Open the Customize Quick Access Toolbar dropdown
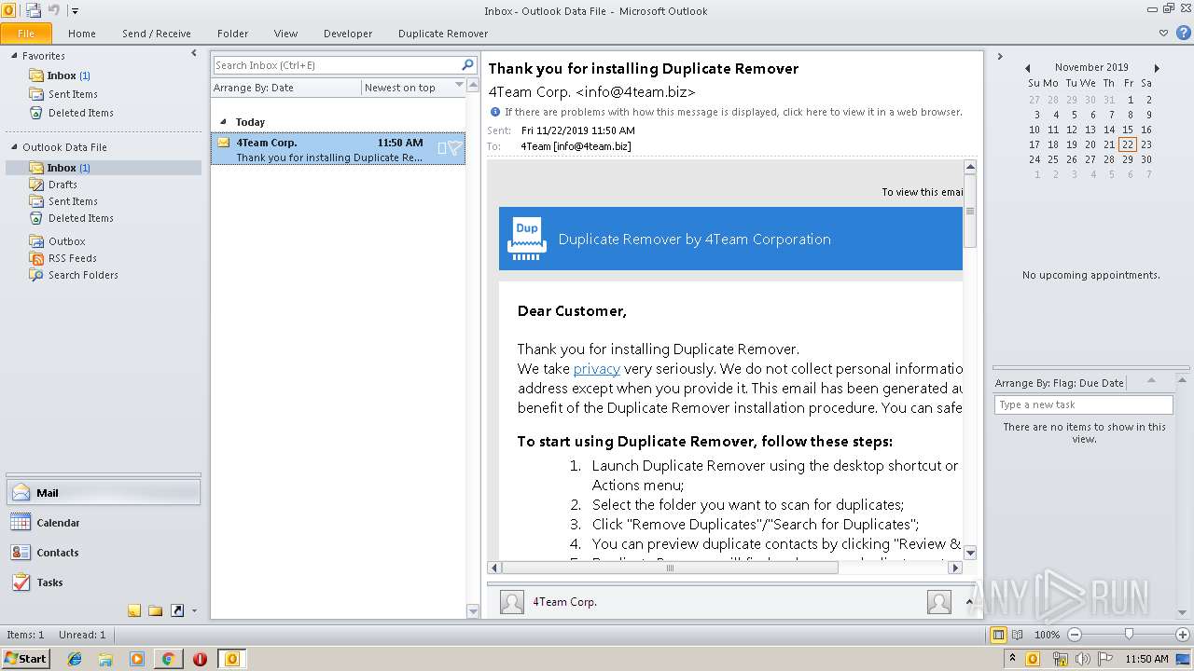 pos(75,11)
